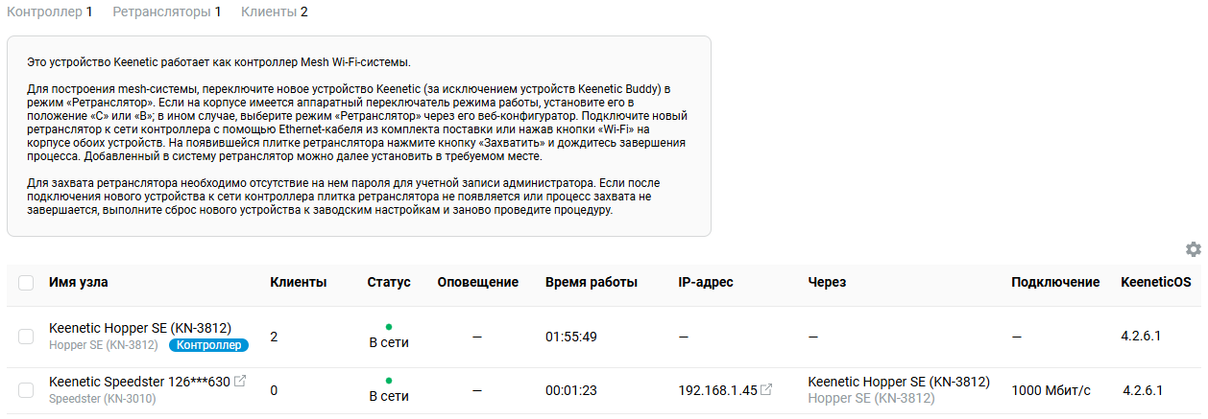This screenshot has width=1208, height=419.
Task: Check the Keenetic Speedster row checkbox
Action: 26,390
